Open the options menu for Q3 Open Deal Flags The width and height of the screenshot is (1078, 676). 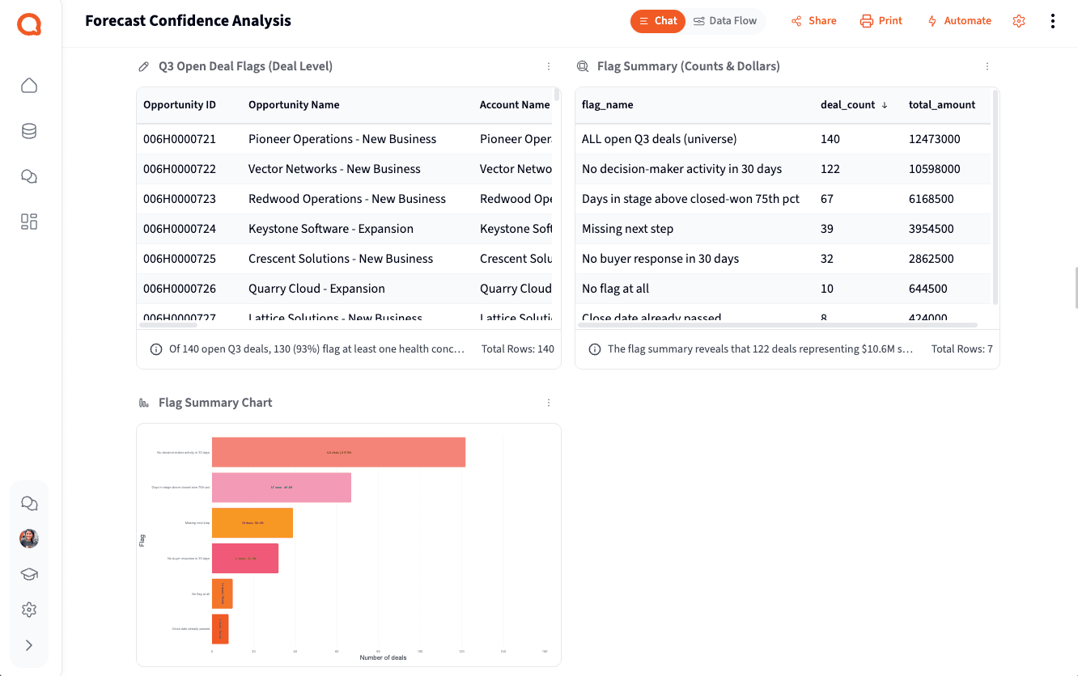point(549,66)
